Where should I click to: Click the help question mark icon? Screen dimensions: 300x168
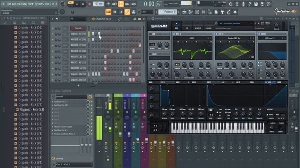[249, 4]
